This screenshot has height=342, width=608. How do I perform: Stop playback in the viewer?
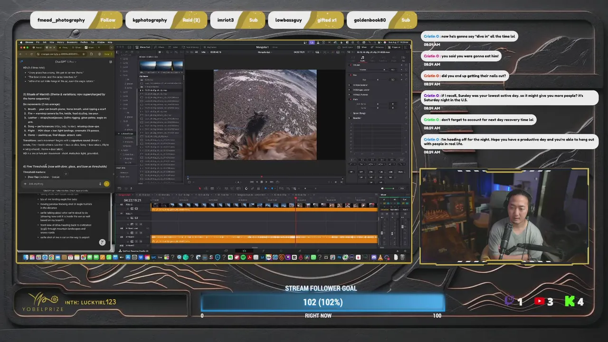pos(262,182)
